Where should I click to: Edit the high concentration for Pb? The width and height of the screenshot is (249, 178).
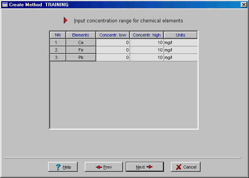tap(147, 57)
